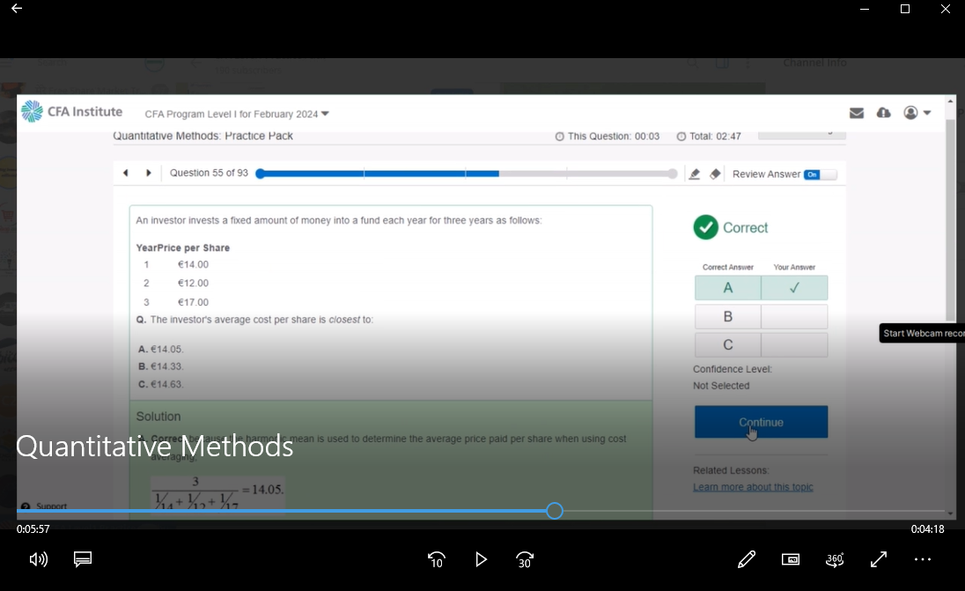Open the mail messages icon

tap(856, 113)
